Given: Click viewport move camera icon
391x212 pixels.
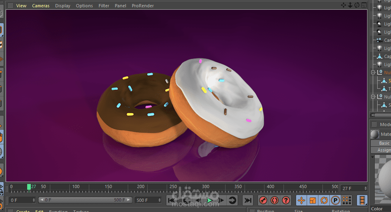Looking at the screenshot, I should pos(344,5).
